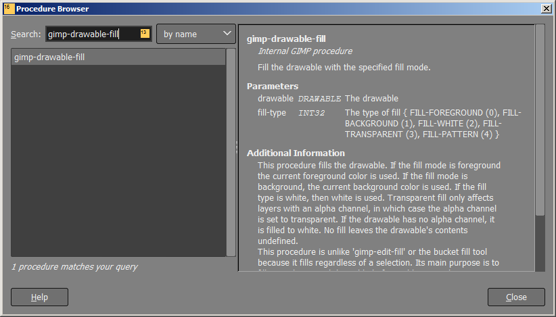Click the 'gimp-drawable-fill' heading in the details pane
The width and height of the screenshot is (556, 317).
286,39
